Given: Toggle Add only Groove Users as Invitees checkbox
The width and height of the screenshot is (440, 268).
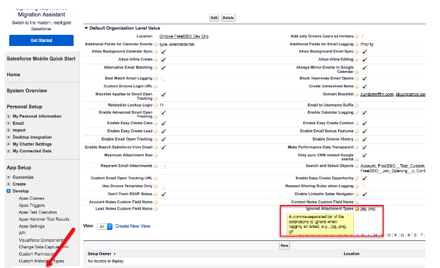Looking at the screenshot, I should [x=364, y=37].
